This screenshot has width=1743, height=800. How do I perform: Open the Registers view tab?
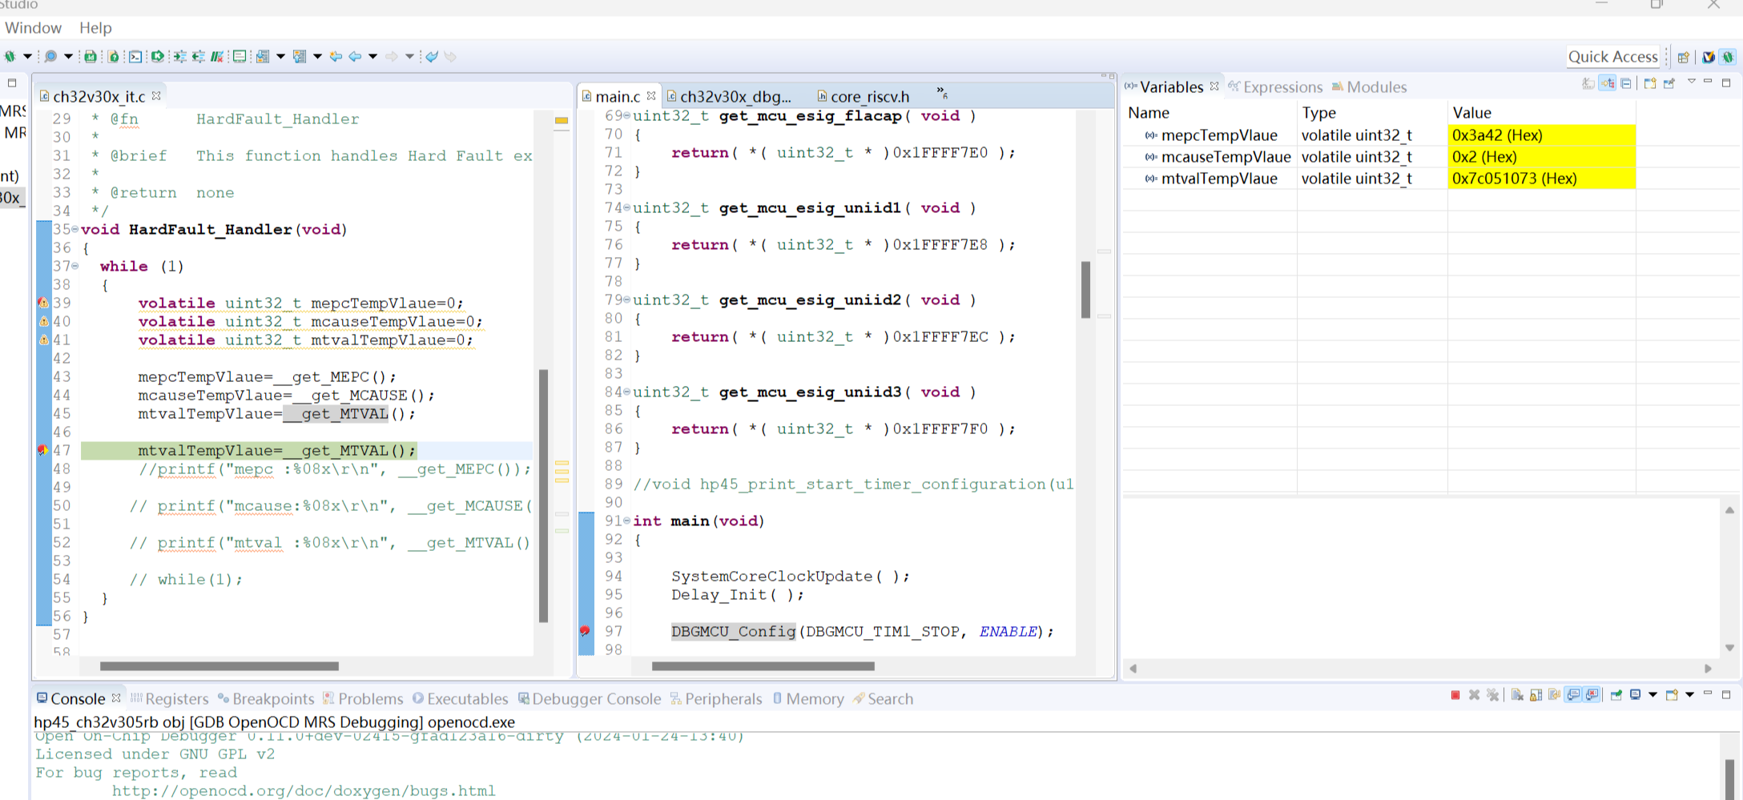[x=169, y=698]
